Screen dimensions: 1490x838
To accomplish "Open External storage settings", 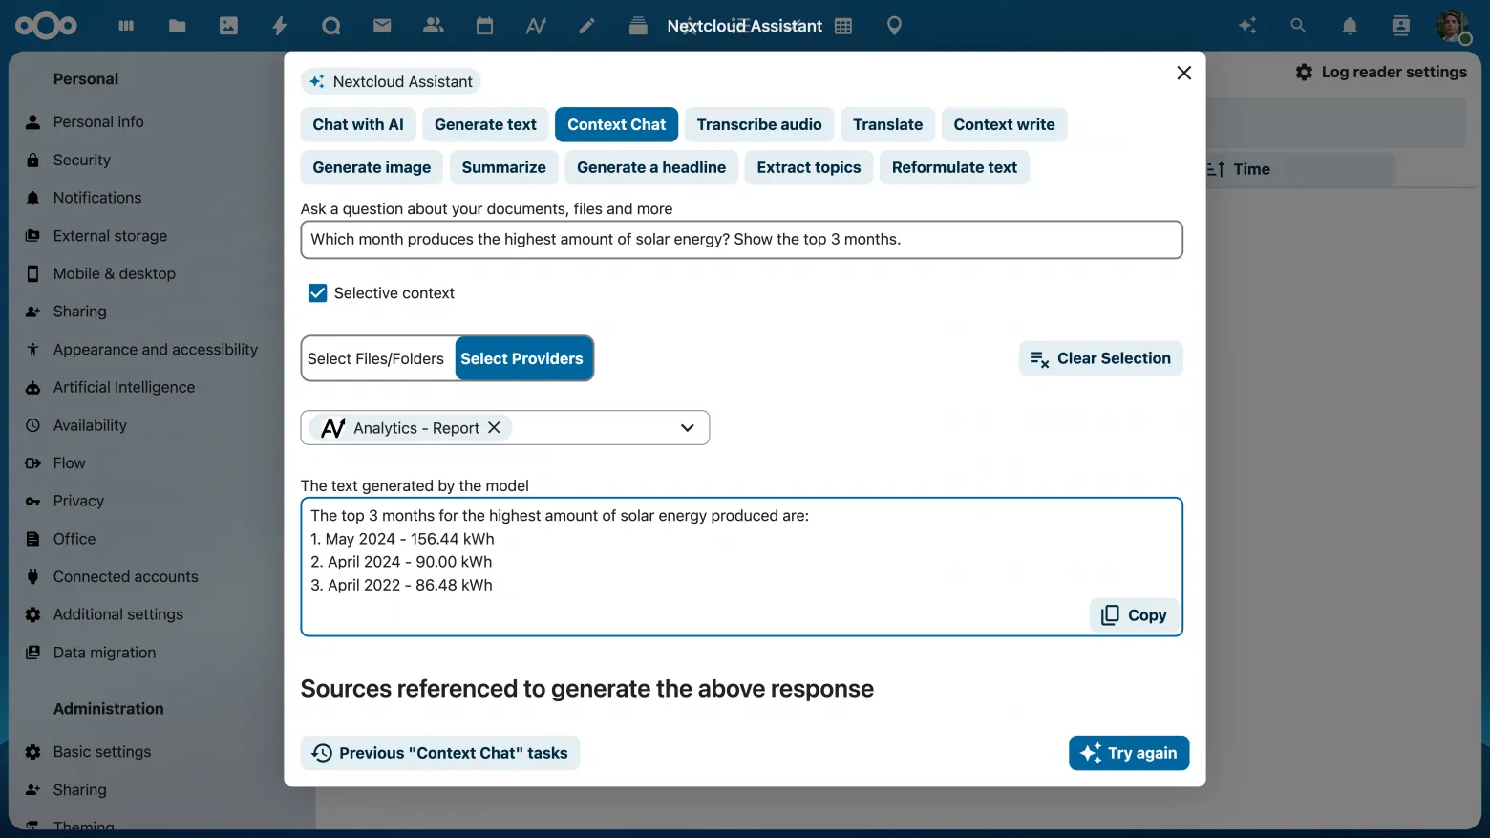I will click(110, 236).
